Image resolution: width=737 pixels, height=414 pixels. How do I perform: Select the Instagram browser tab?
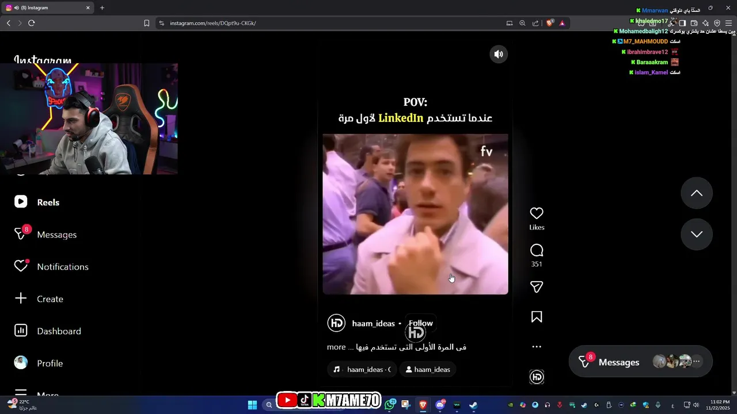[x=49, y=7]
